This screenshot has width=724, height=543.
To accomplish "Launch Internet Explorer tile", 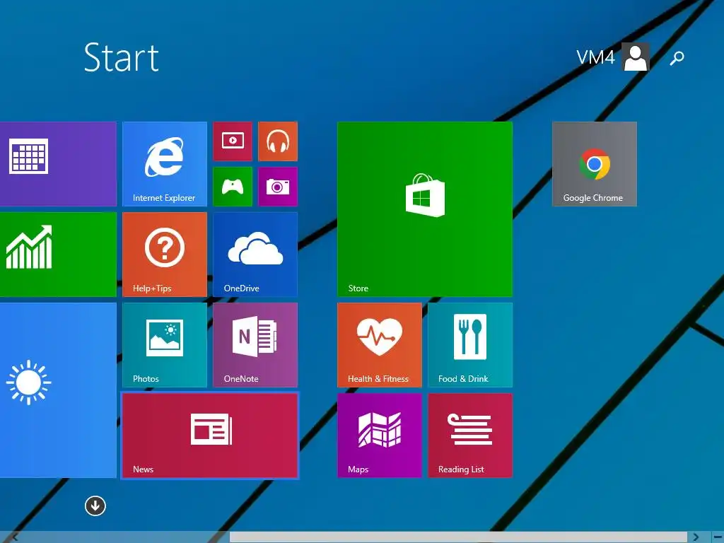I will pyautogui.click(x=165, y=164).
